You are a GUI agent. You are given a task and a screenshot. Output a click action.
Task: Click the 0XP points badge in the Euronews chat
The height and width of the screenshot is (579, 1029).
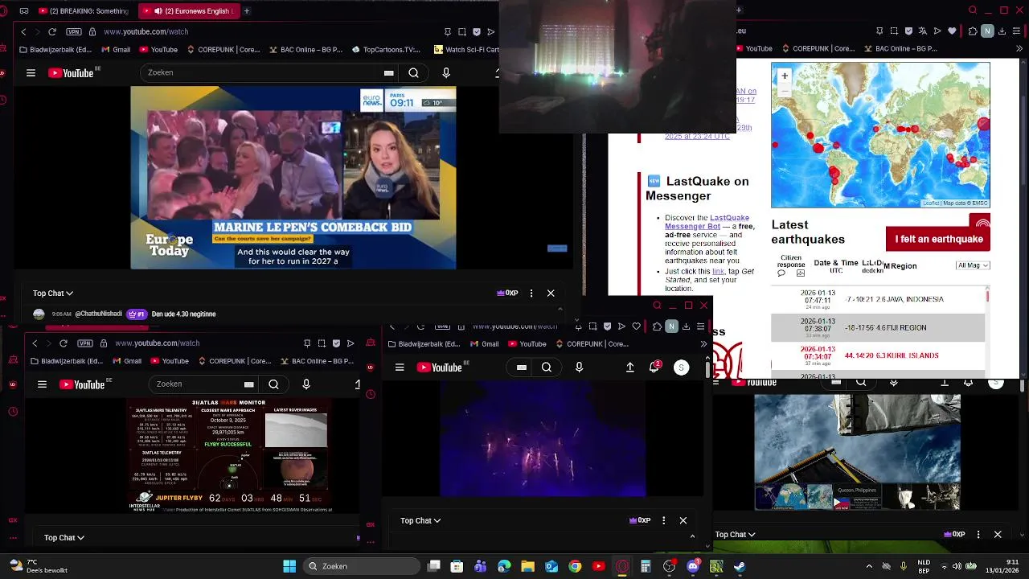click(x=508, y=294)
